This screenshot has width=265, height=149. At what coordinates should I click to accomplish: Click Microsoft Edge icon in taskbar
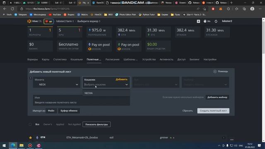pyautogui.click(x=13, y=145)
